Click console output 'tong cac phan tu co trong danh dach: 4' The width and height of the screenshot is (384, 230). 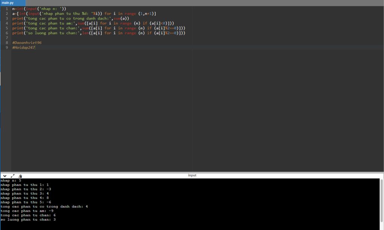click(44, 206)
